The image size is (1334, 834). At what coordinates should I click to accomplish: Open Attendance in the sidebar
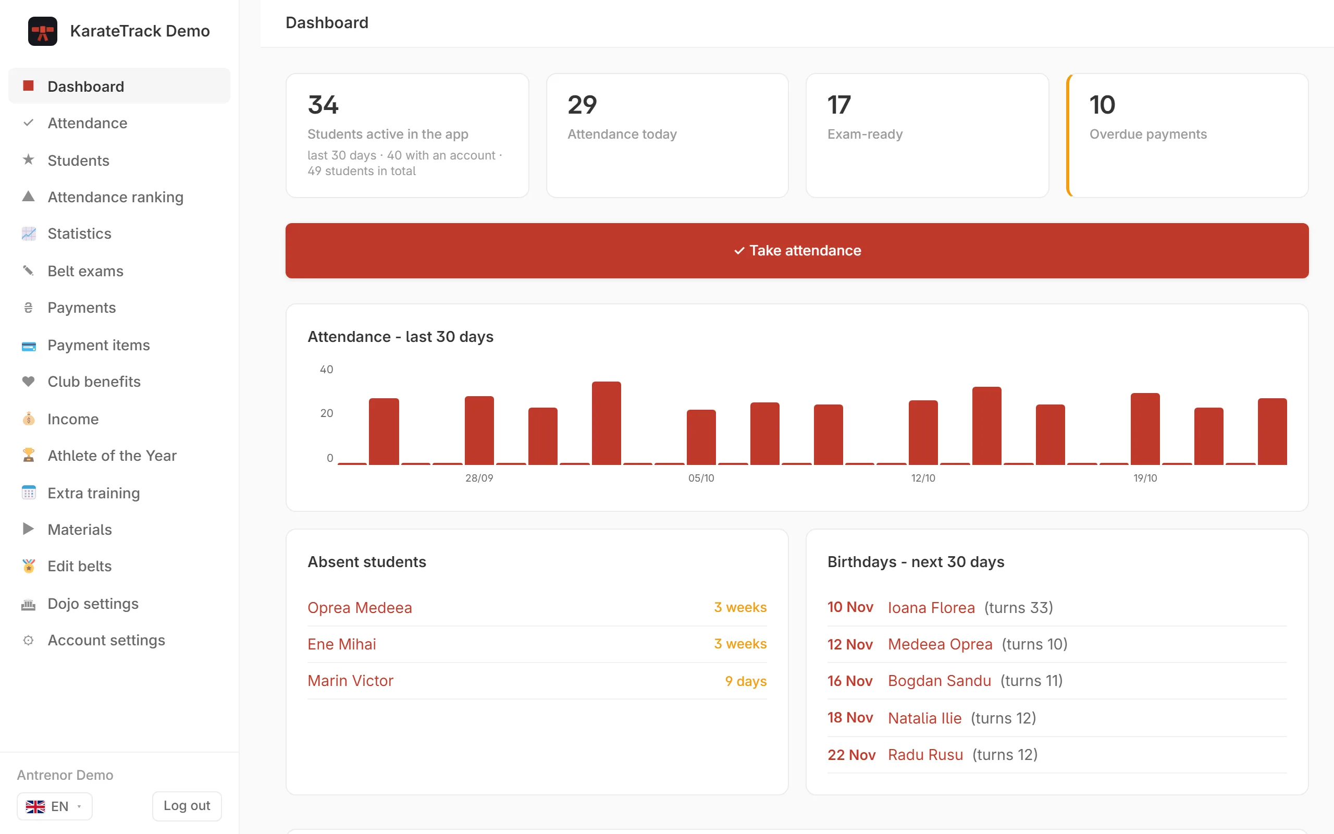119,123
